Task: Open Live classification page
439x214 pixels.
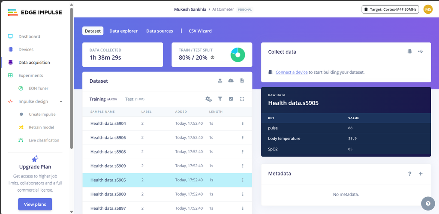Action: [44, 140]
